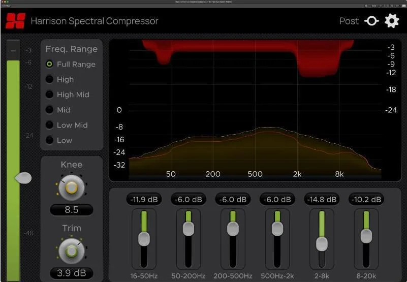Click the threshold slider handle on level meter
The height and width of the screenshot is (282, 407).
(23, 178)
